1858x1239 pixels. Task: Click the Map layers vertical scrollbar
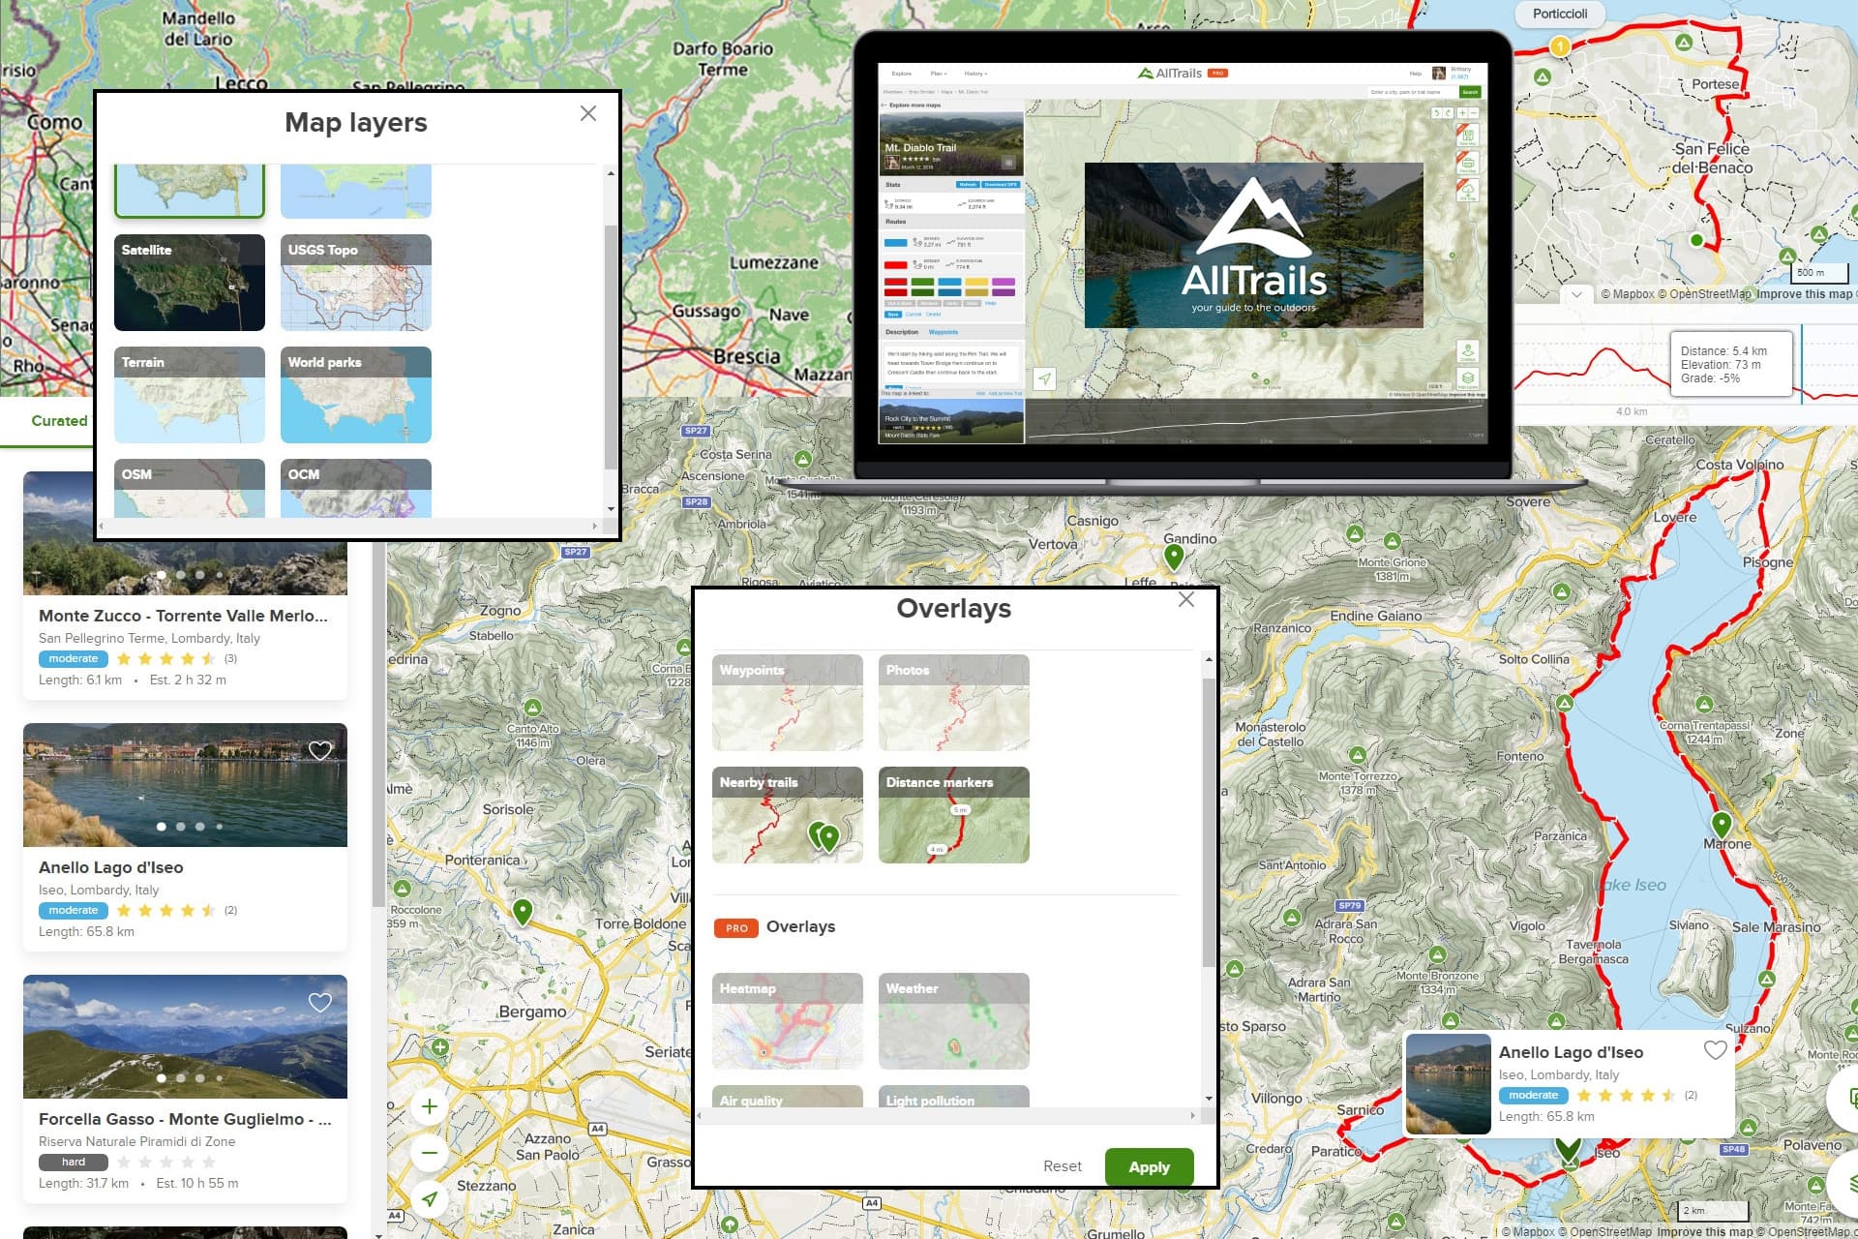[610, 348]
